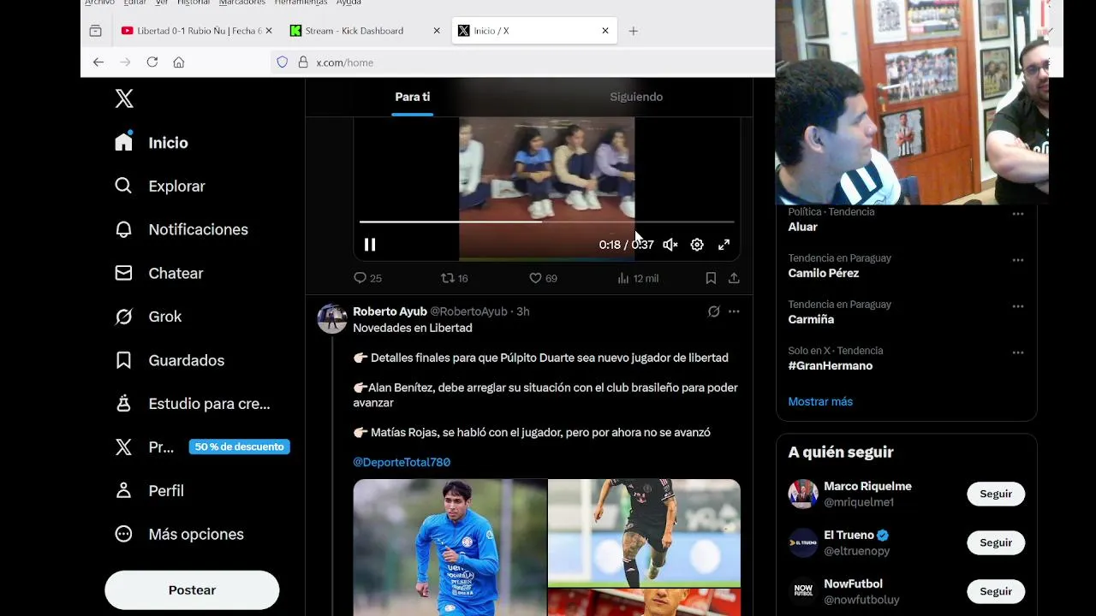Open more options on Roberto Ayub post
Image resolution: width=1096 pixels, height=616 pixels.
click(x=734, y=311)
